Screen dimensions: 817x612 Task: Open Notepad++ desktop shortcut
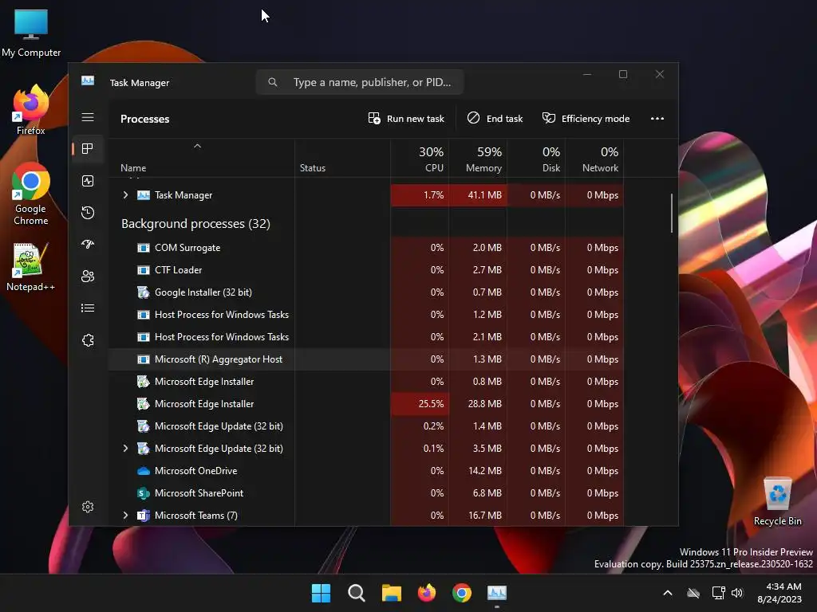point(31,266)
